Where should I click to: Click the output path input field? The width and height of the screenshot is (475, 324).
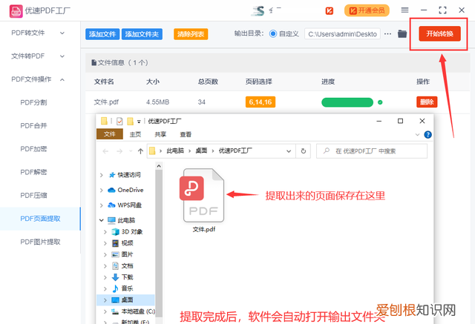pyautogui.click(x=342, y=34)
